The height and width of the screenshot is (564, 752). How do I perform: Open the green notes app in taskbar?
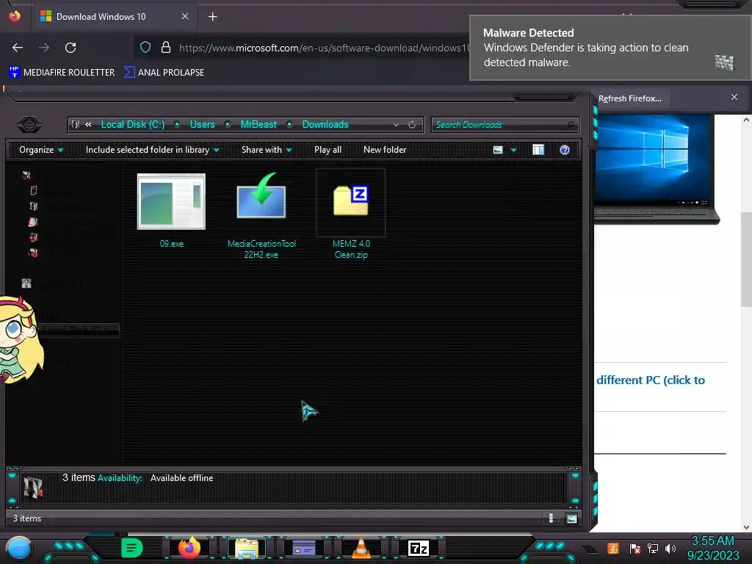point(132,548)
